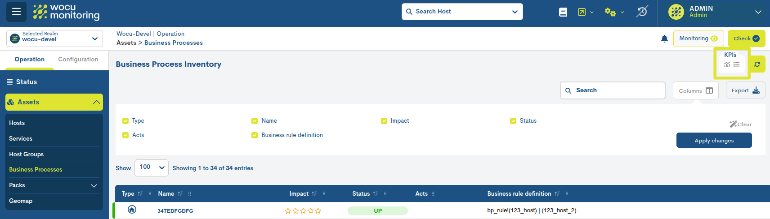770x219 pixels.
Task: Open the Search Host dropdown
Action: coord(462,12)
